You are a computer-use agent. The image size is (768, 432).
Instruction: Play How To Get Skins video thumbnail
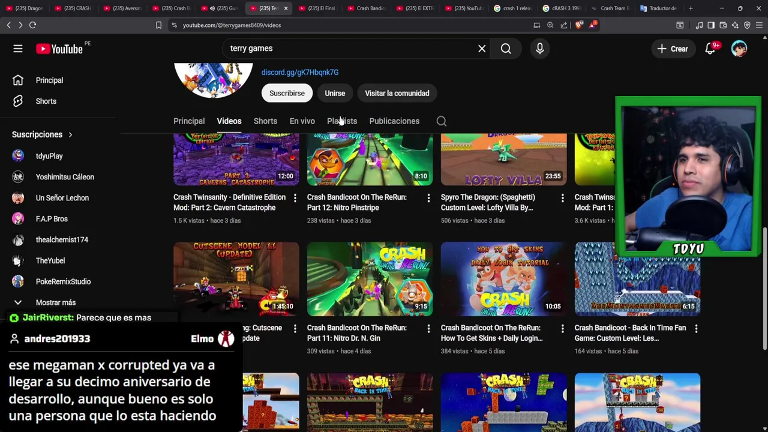pyautogui.click(x=503, y=279)
